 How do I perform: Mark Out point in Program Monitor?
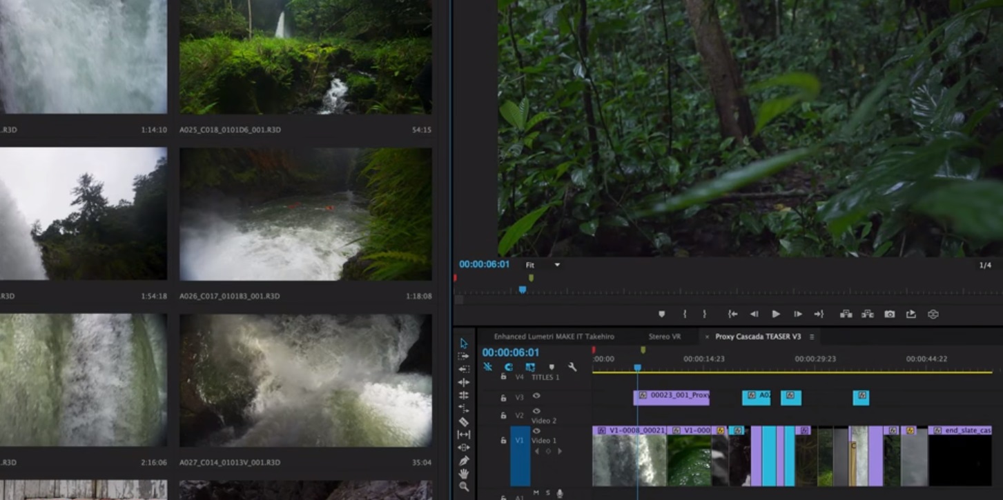(704, 314)
